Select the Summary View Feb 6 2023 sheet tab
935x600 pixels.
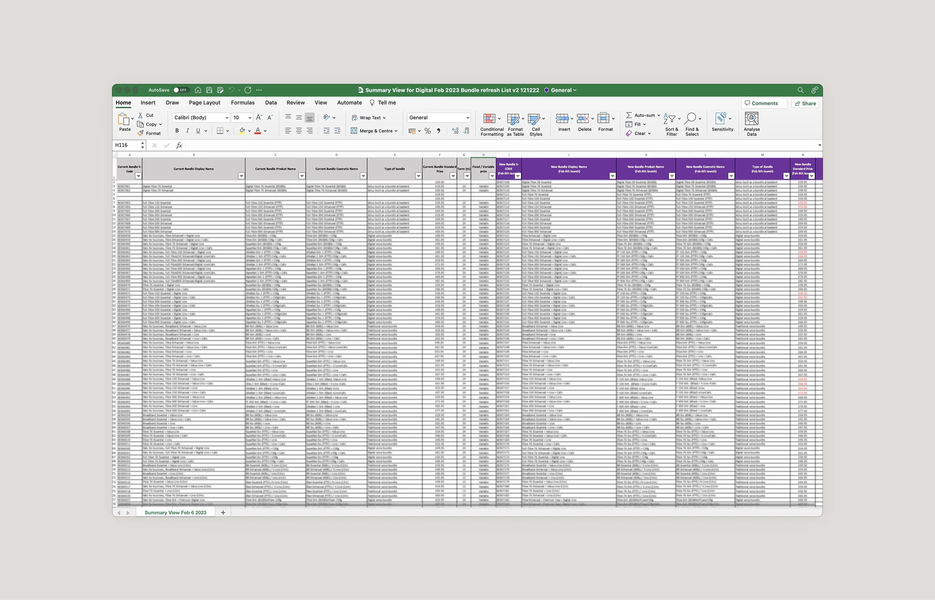tap(175, 513)
